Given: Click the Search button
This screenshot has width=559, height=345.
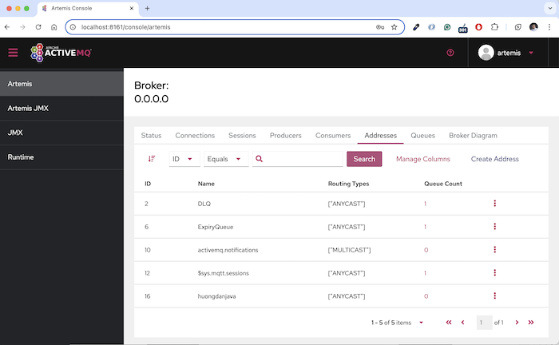Looking at the screenshot, I should [x=364, y=159].
